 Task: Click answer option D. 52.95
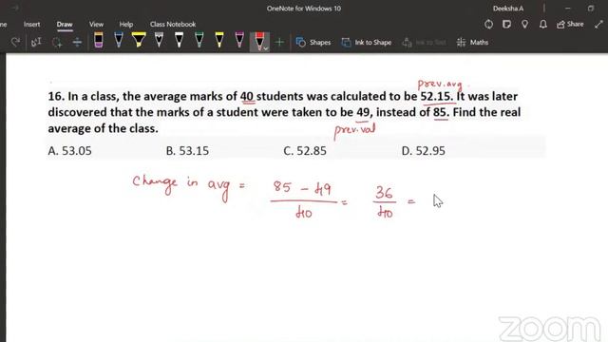[424, 150]
